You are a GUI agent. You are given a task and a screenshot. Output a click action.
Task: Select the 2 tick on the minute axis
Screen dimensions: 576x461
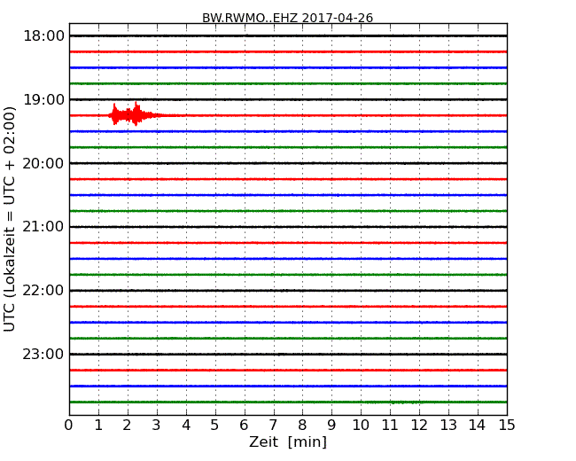point(128,426)
